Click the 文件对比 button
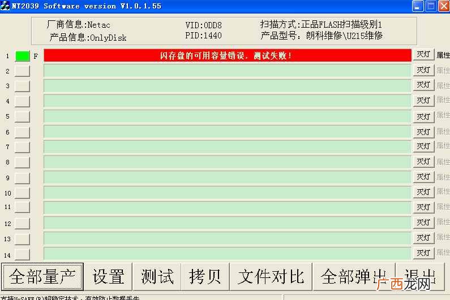Image resolution: width=450 pixels, height=300 pixels. pos(271,277)
